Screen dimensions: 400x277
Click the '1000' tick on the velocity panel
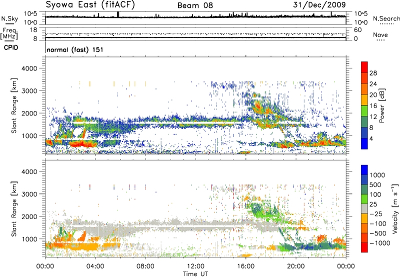[29, 239]
